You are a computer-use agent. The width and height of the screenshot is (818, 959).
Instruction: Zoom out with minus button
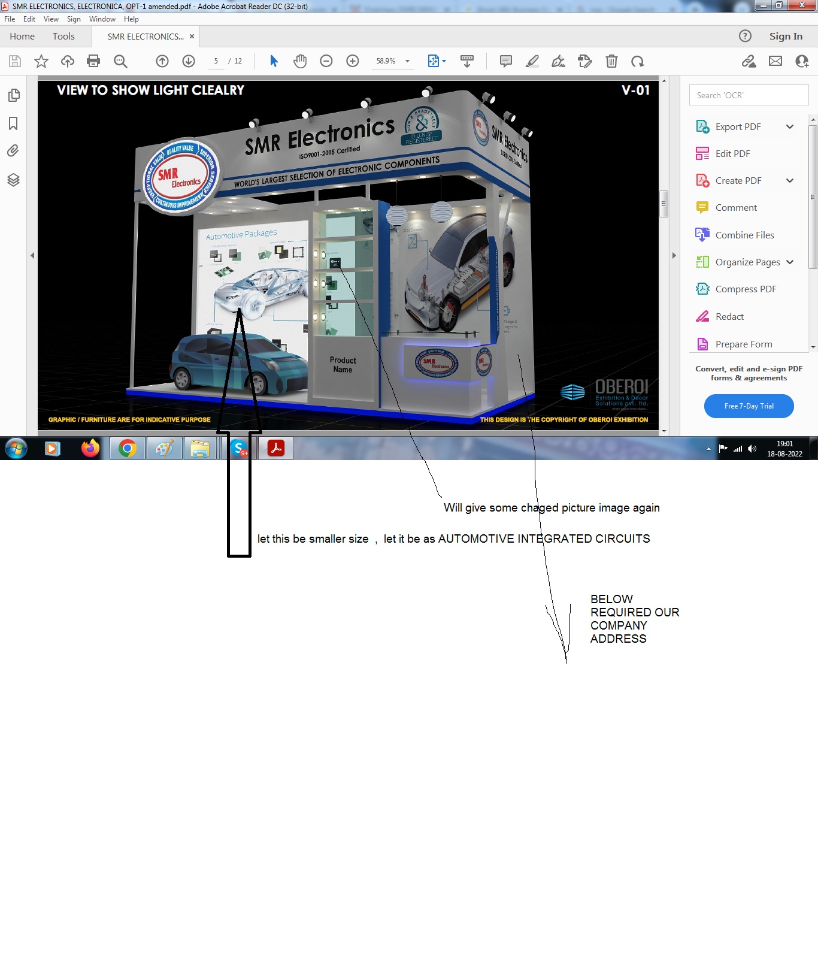pyautogui.click(x=326, y=61)
